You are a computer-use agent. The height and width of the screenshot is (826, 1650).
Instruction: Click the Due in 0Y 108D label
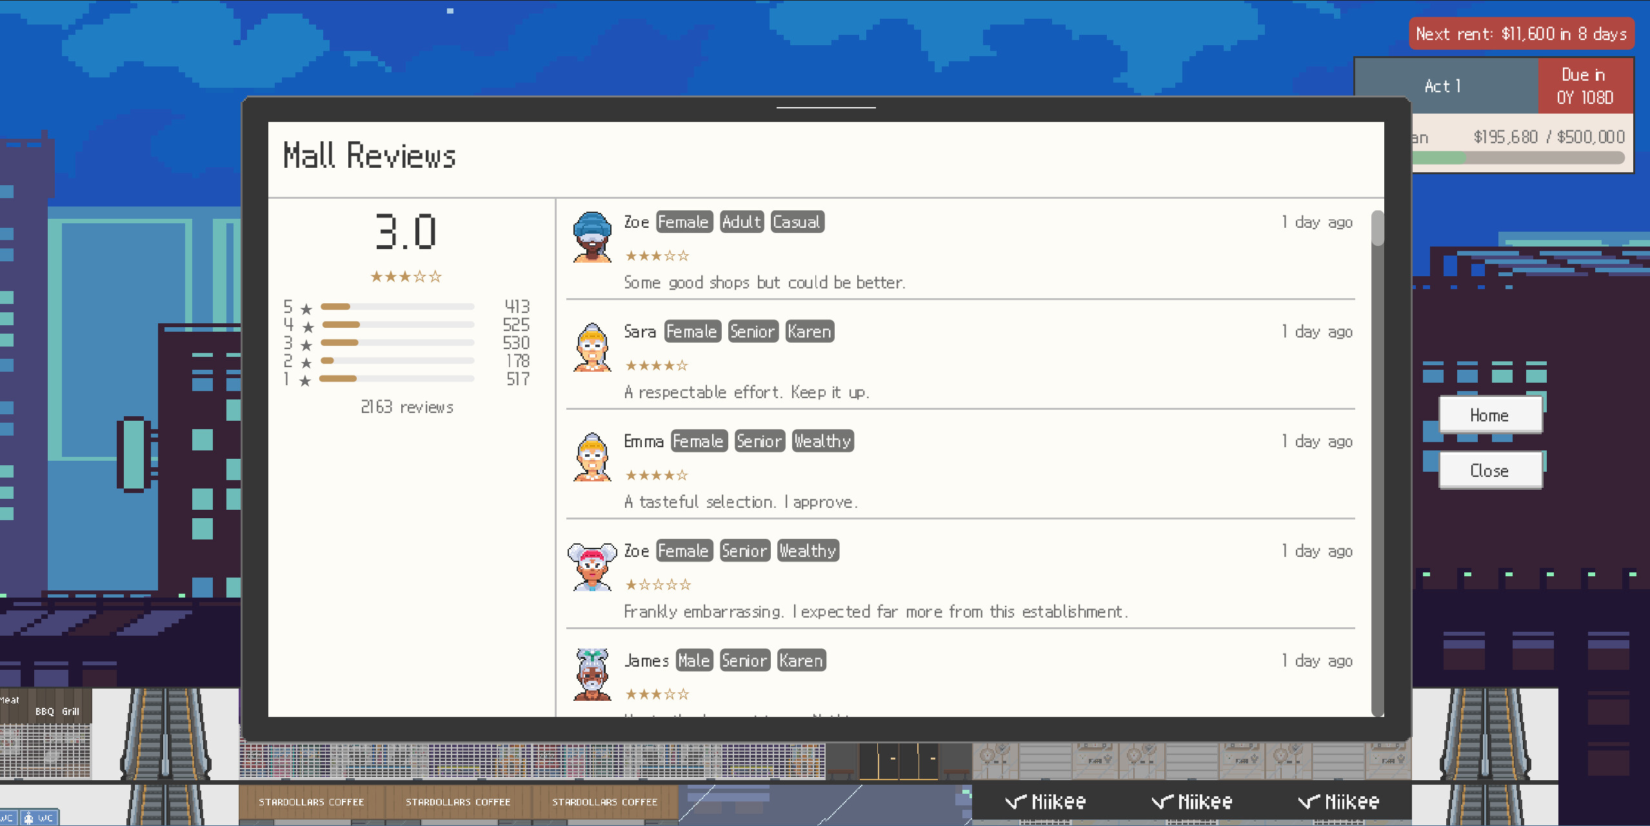coord(1585,86)
